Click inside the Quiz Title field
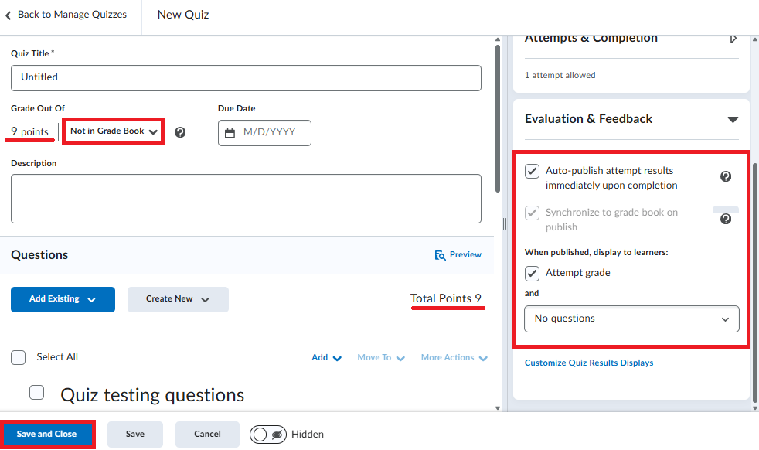 [246, 78]
